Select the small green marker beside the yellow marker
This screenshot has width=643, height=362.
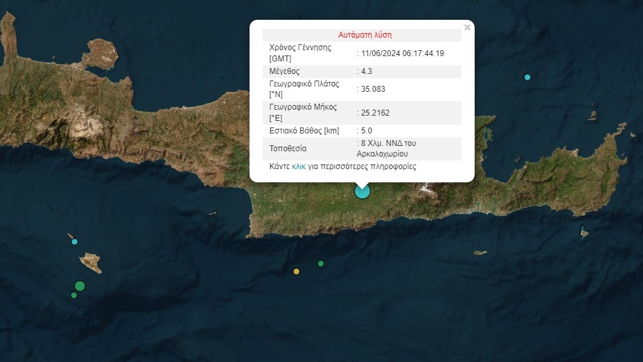pos(321,264)
